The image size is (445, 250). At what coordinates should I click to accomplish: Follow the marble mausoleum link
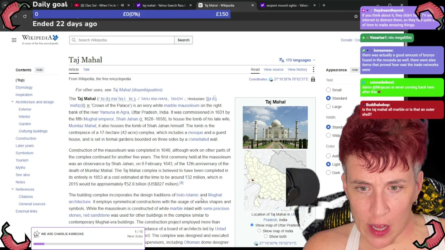[x=181, y=106]
